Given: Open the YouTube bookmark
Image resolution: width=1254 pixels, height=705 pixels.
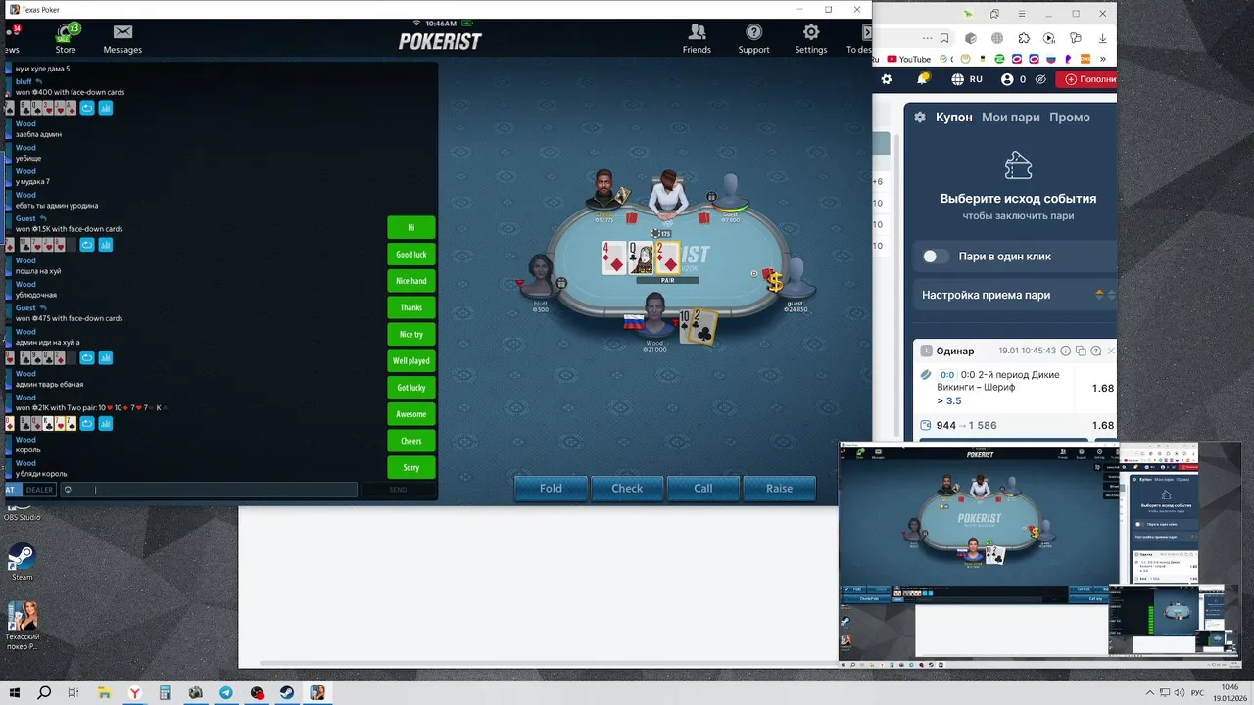Looking at the screenshot, I should (908, 59).
